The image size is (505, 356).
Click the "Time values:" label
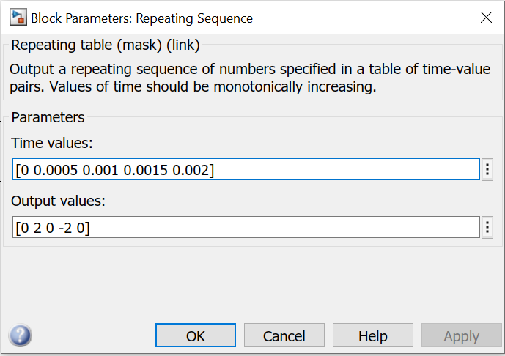point(52,143)
